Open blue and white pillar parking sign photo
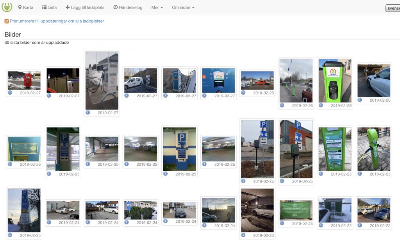400x240 pixels. click(x=179, y=149)
